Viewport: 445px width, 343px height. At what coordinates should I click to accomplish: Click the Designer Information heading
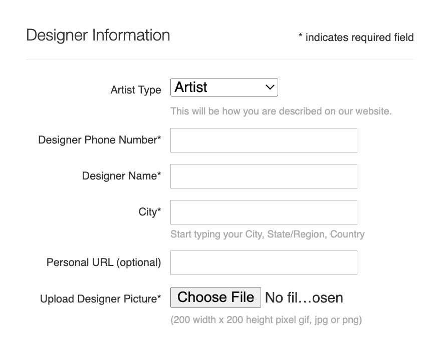[98, 35]
